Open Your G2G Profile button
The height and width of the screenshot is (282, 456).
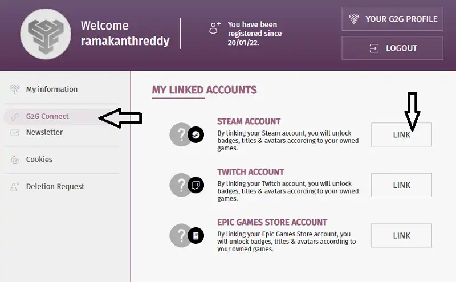click(x=392, y=19)
